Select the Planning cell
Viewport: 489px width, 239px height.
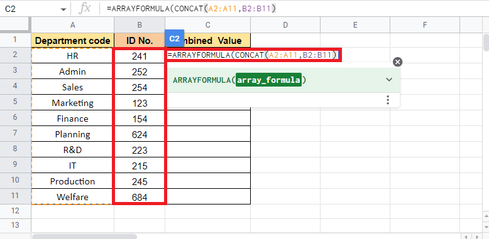(73, 134)
